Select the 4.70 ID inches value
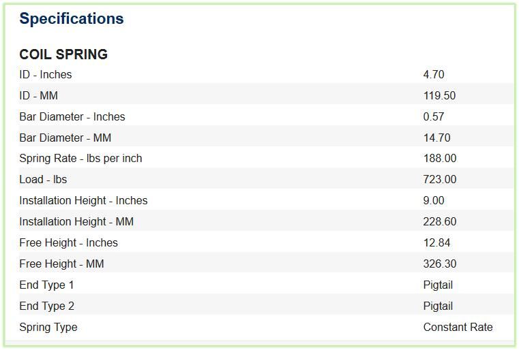Screen dimensions: 519x350 434,75
